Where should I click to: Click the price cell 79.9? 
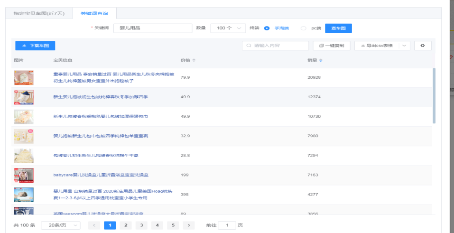[x=185, y=77]
